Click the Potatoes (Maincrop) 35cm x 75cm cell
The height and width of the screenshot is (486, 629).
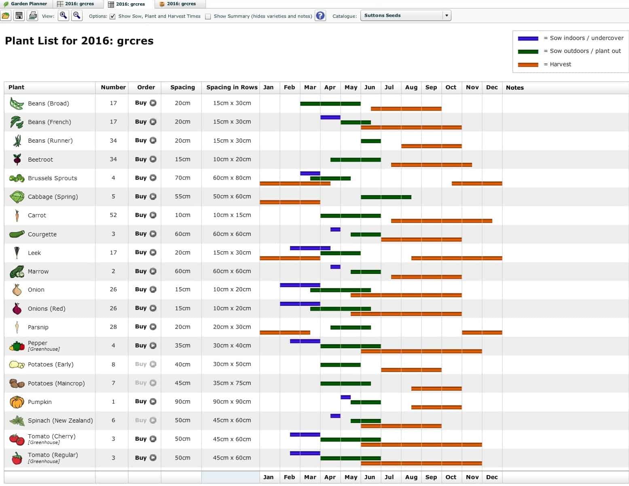coord(232,383)
